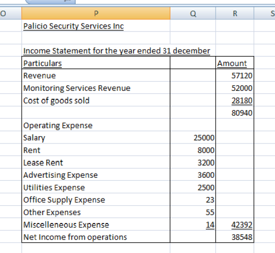Click the advertising amount 3600
The image size is (275, 253).
click(193, 175)
